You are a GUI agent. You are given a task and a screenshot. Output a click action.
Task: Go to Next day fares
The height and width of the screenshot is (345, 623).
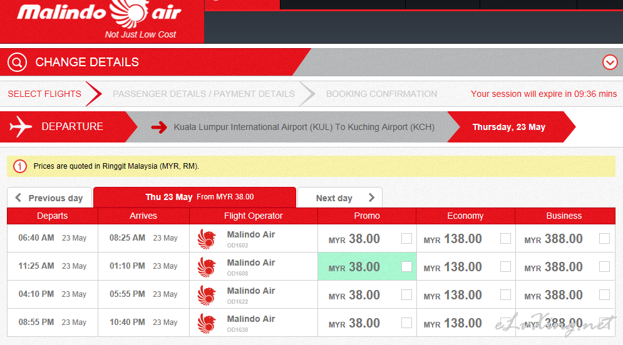[x=340, y=197]
